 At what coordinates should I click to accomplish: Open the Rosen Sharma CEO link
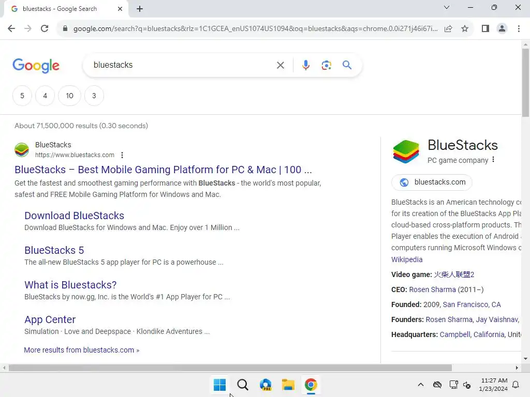pos(432,289)
